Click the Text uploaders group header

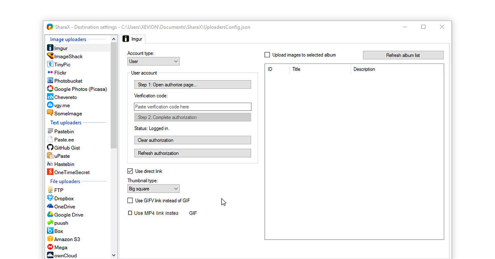(66, 122)
